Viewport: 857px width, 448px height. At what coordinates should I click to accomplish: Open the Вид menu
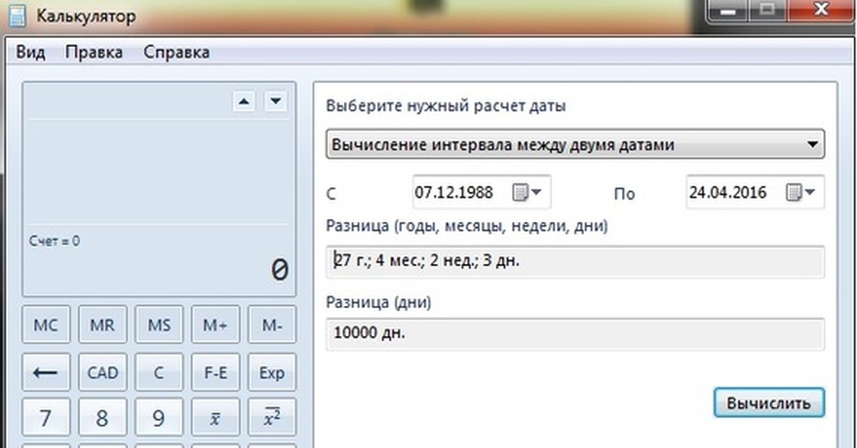[30, 52]
